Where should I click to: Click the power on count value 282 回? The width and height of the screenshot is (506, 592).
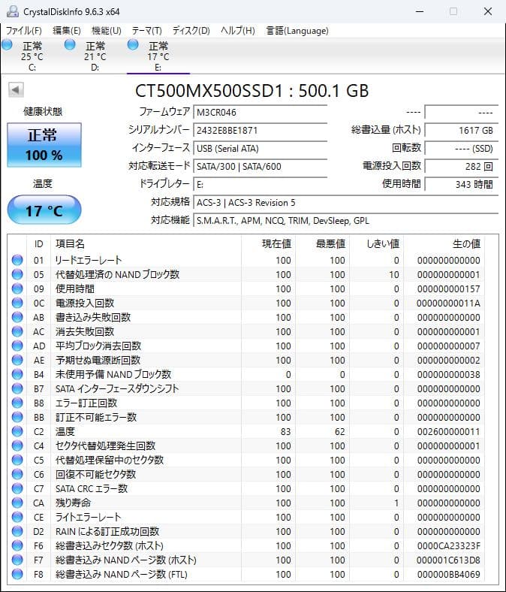[462, 167]
